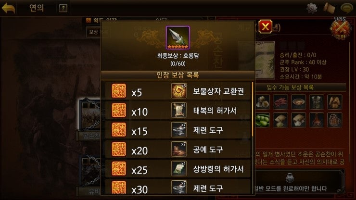The width and height of the screenshot is (356, 200).
Task: Select the x15 제련 도구 anvil icon
Action: tap(179, 130)
